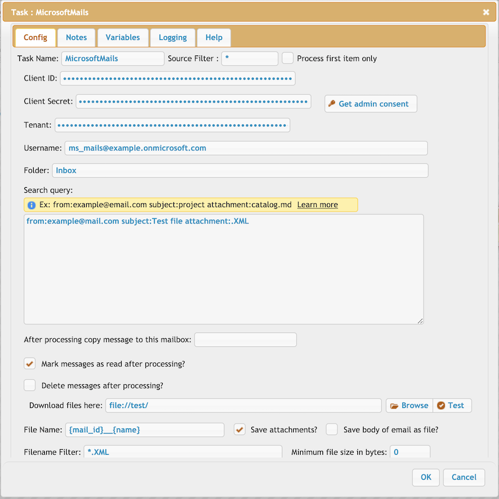
Task: Open the Variables tab
Action: (x=123, y=37)
